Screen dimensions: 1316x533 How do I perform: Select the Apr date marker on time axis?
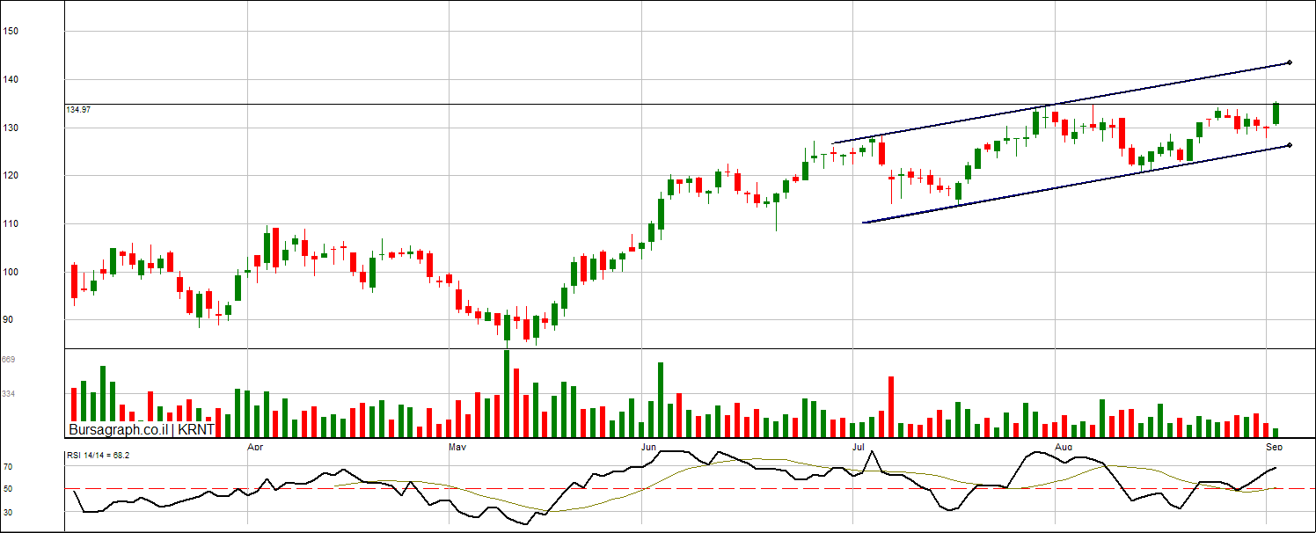coord(255,448)
